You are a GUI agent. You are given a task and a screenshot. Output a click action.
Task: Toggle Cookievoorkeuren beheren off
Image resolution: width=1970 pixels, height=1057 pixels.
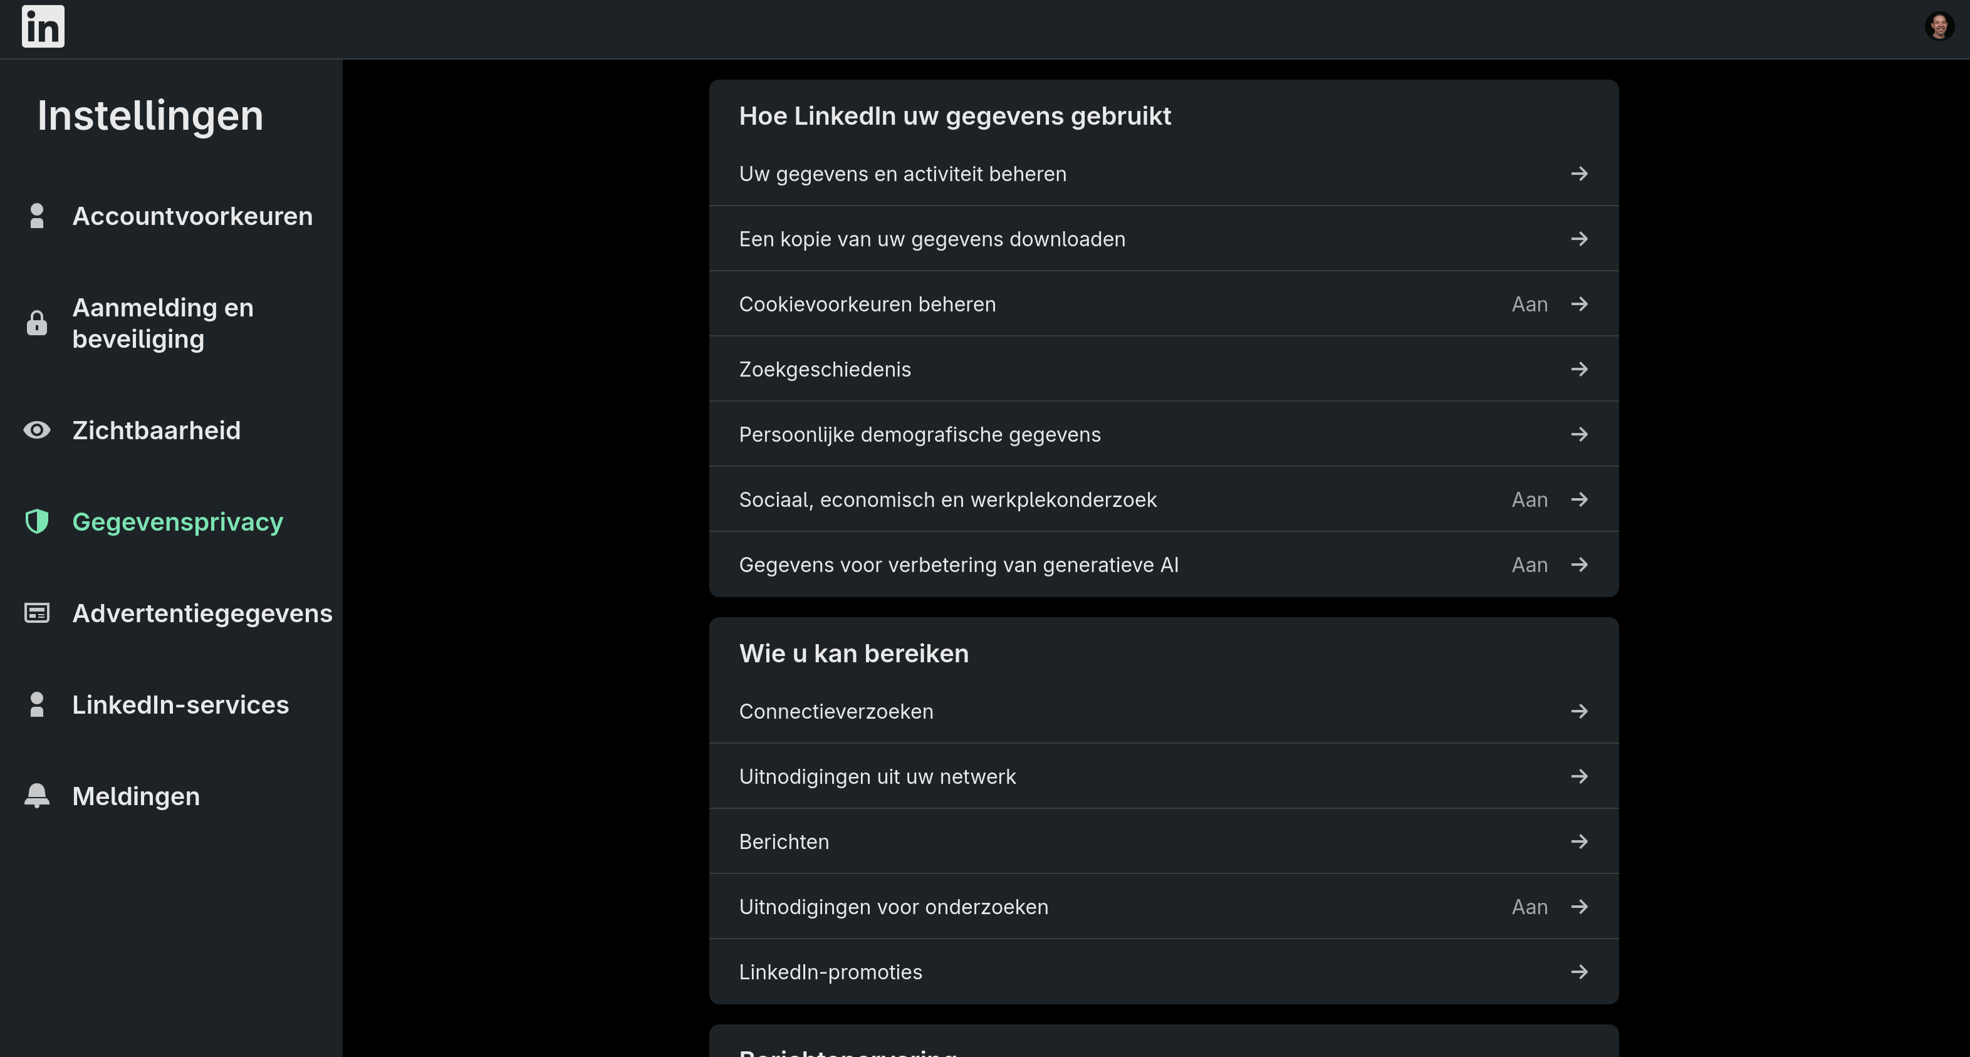1530,304
